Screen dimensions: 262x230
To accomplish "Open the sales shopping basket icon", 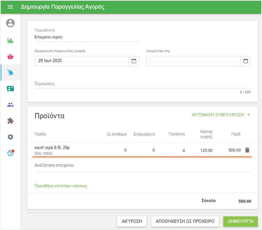I will point(10,57).
